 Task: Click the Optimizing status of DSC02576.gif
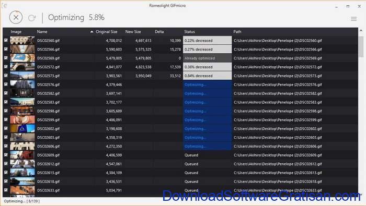pos(207,84)
